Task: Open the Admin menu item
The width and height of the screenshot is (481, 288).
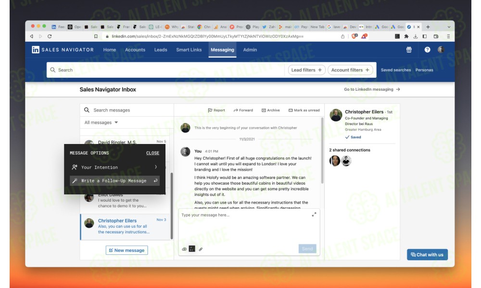Action: [x=250, y=49]
